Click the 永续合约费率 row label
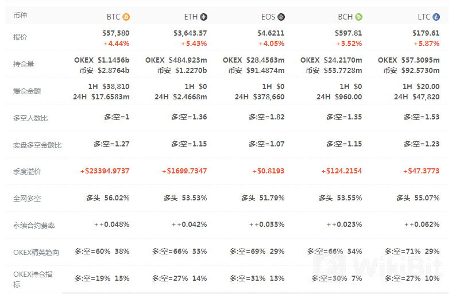 click(x=34, y=226)
